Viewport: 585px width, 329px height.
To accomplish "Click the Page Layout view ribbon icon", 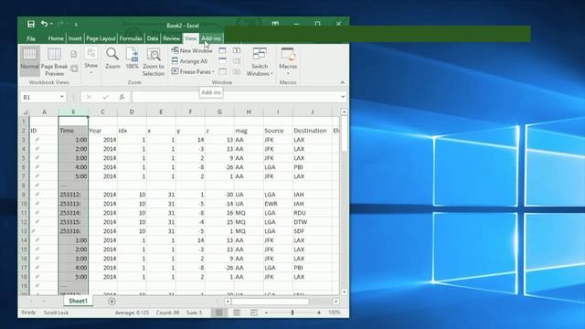I will click(x=74, y=54).
